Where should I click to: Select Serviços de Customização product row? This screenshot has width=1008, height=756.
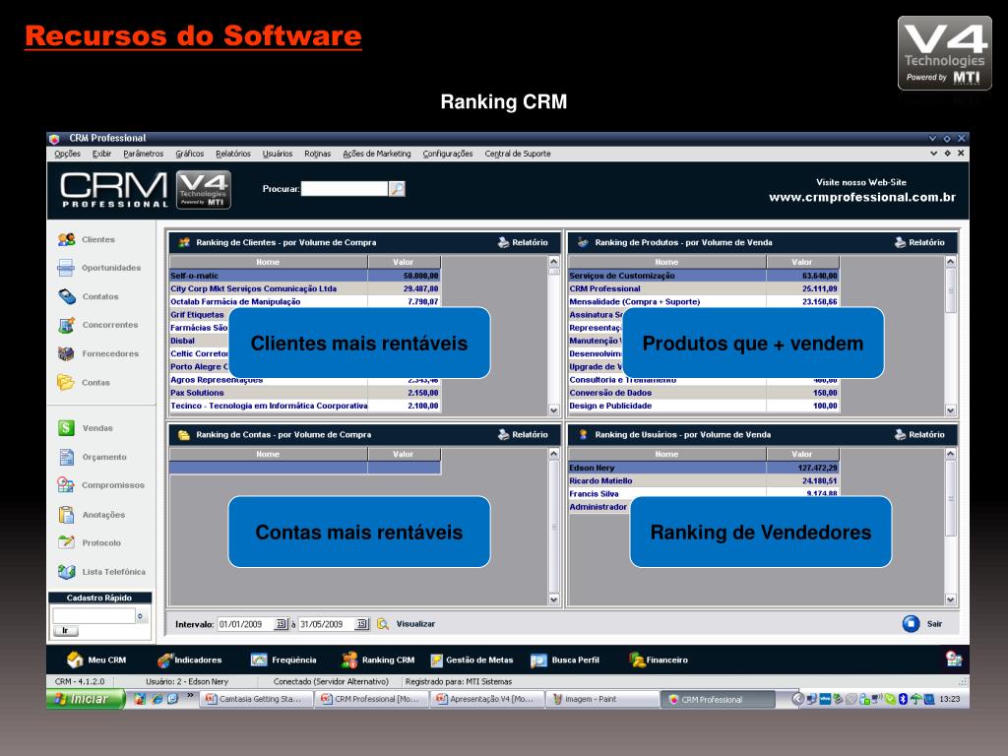703,276
